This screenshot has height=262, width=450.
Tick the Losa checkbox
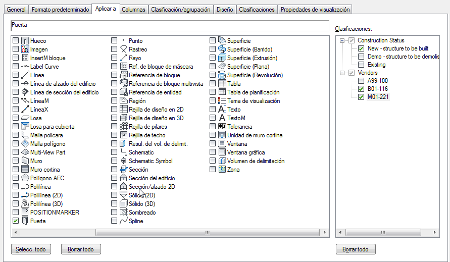[16, 118]
